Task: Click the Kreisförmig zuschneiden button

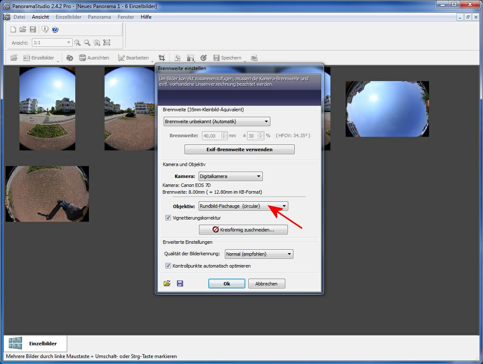Action: point(243,229)
